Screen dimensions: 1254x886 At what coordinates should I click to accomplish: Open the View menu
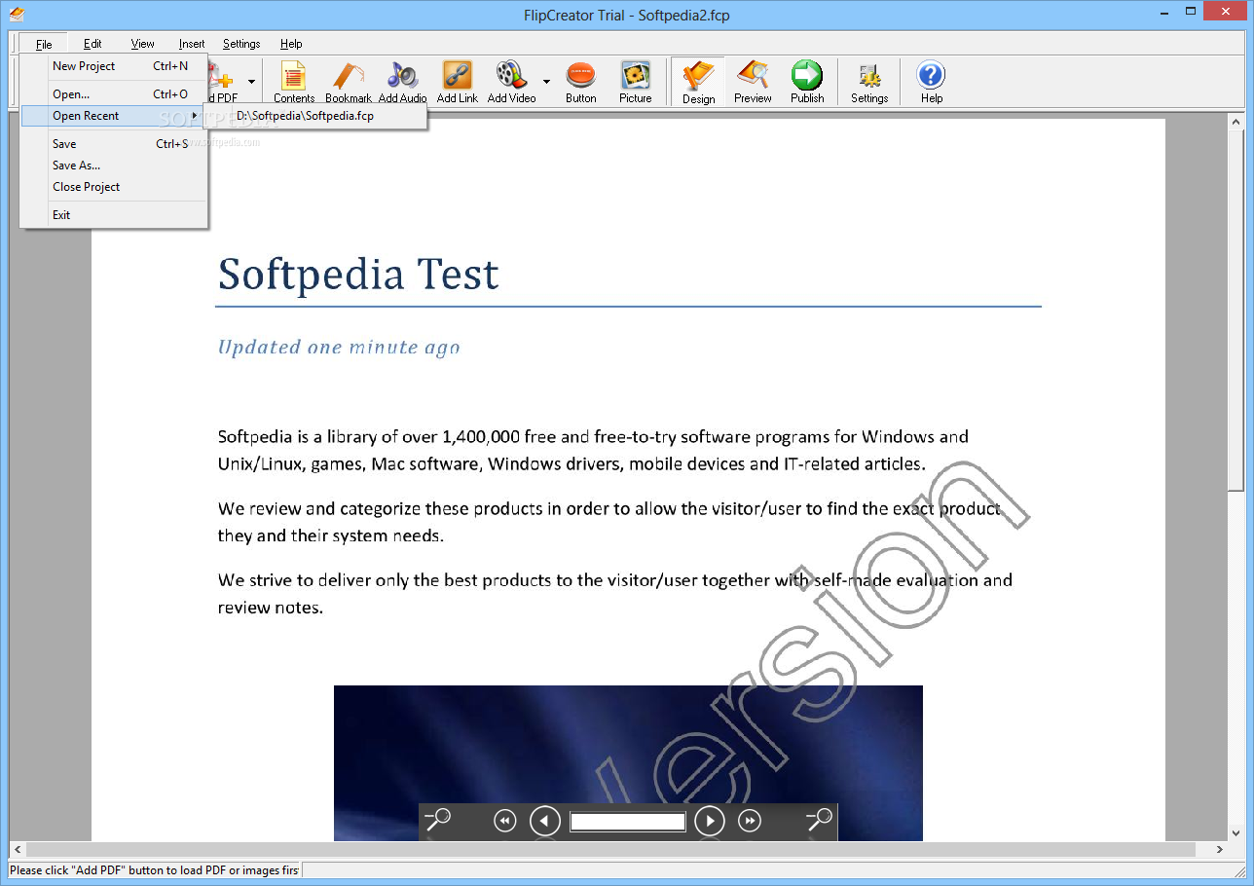point(143,44)
